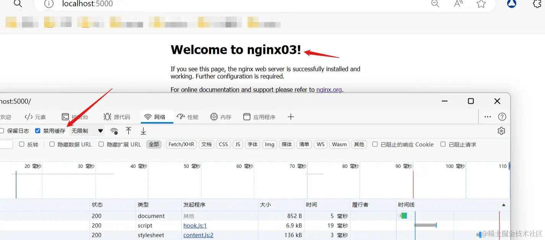Open the content.js:2 initiator link
The image size is (545, 240).
click(x=198, y=235)
